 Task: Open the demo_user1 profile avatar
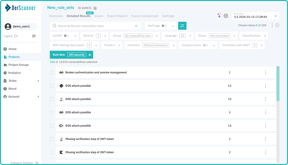click(8, 26)
